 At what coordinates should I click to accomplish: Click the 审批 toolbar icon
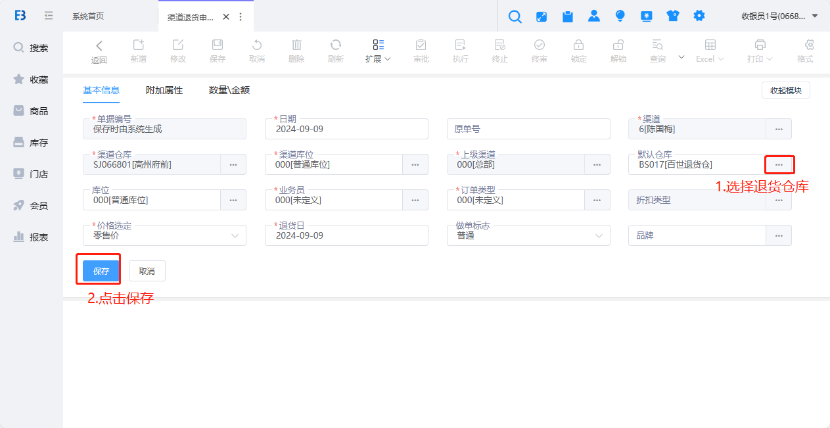pyautogui.click(x=421, y=45)
